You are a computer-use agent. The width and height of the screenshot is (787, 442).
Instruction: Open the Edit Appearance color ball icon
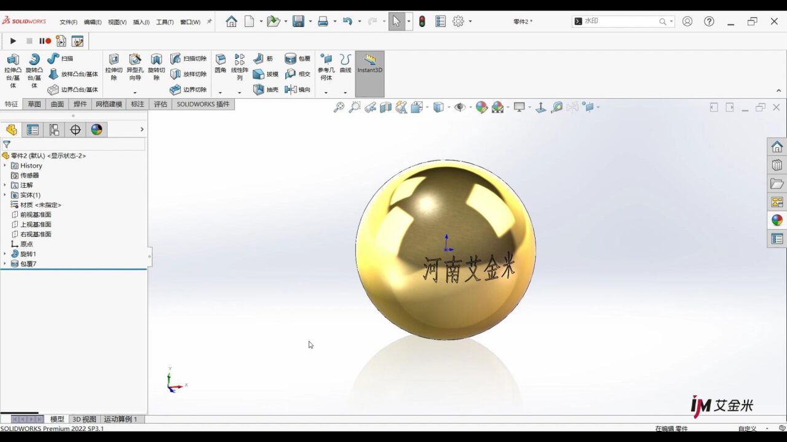481,107
